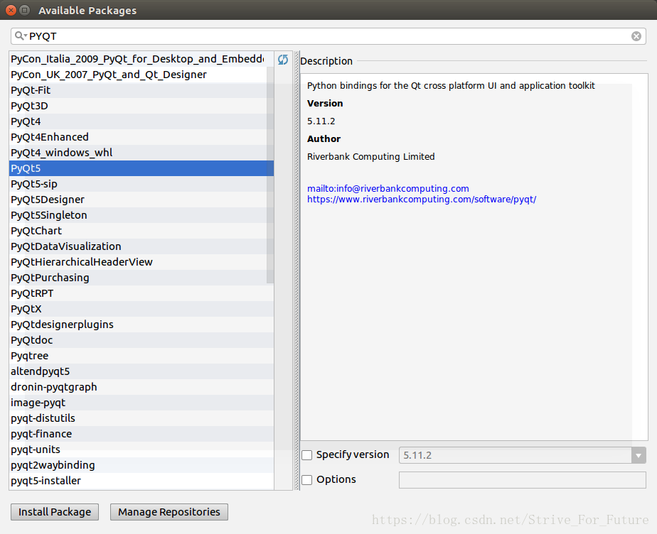Select the PyQtdesignerplugins package
The height and width of the screenshot is (534, 657).
coord(141,325)
